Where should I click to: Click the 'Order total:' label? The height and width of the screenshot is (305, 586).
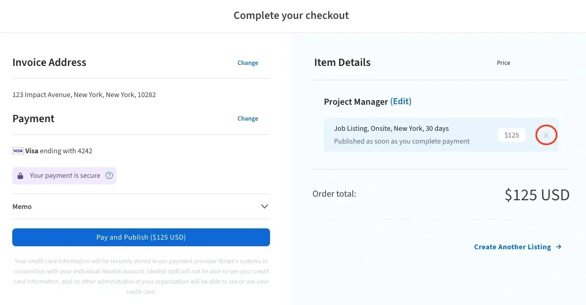334,194
